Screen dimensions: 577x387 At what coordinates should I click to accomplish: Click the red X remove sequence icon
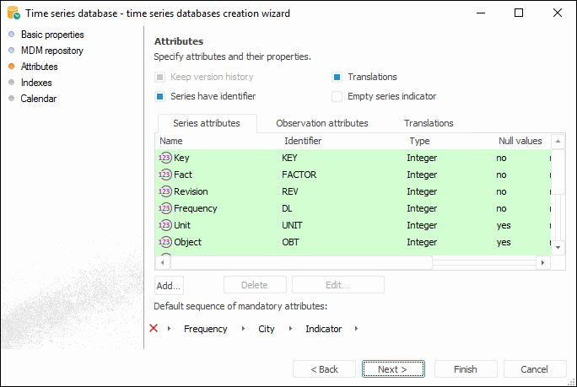coord(154,328)
